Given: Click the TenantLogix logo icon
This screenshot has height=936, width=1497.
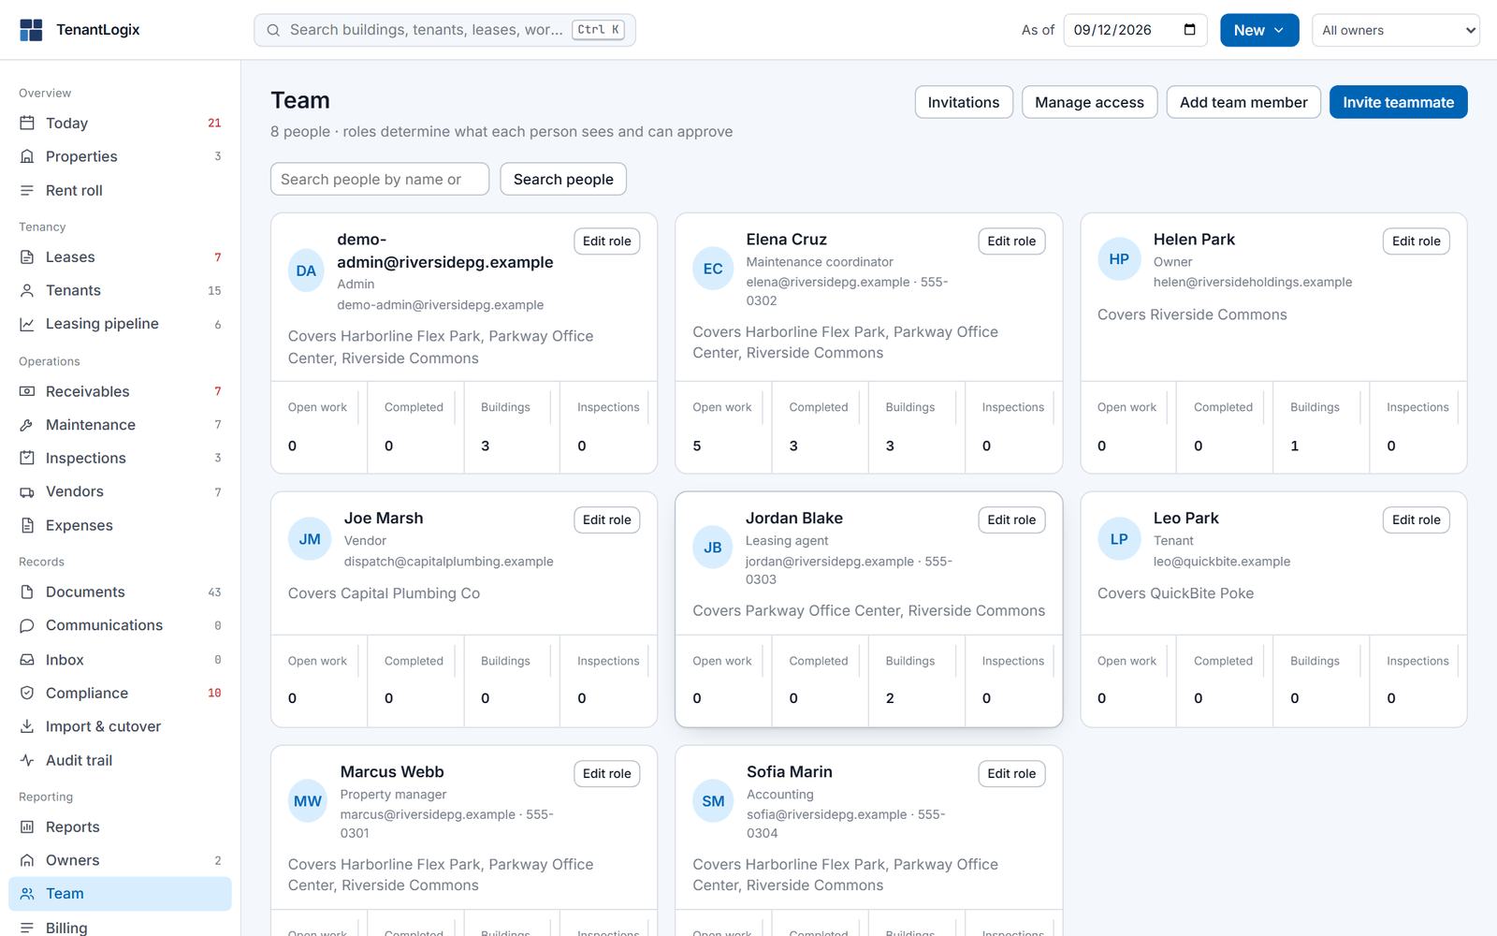Looking at the screenshot, I should tap(31, 30).
